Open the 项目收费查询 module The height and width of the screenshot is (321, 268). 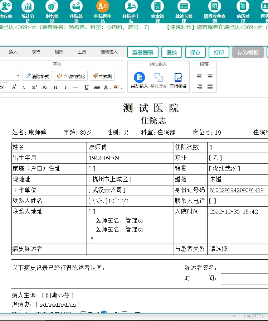click(214, 6)
